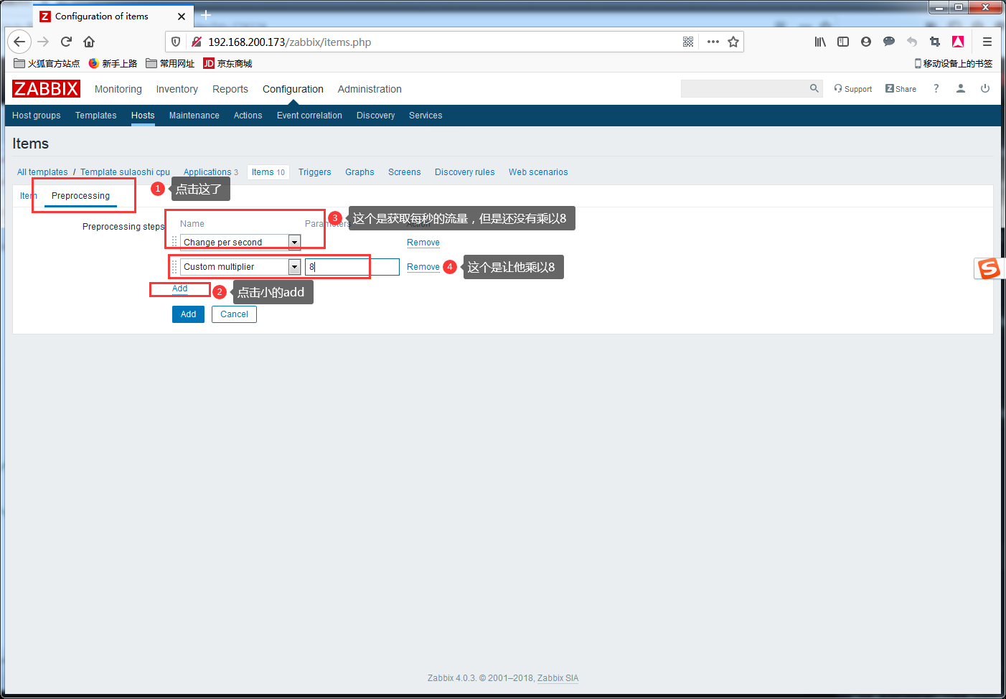The image size is (1006, 699).
Task: Remove the Change per second step
Action: 423,243
